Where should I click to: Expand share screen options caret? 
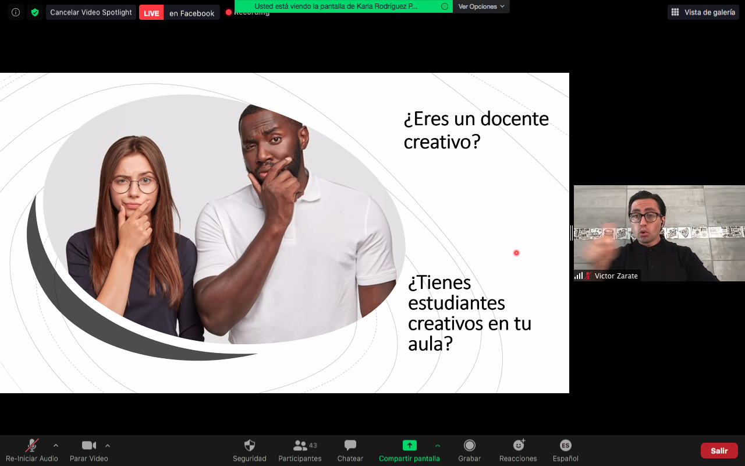438,446
